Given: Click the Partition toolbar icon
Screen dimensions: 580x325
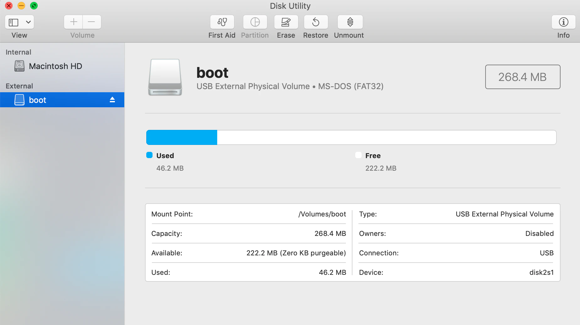Looking at the screenshot, I should click(x=255, y=22).
